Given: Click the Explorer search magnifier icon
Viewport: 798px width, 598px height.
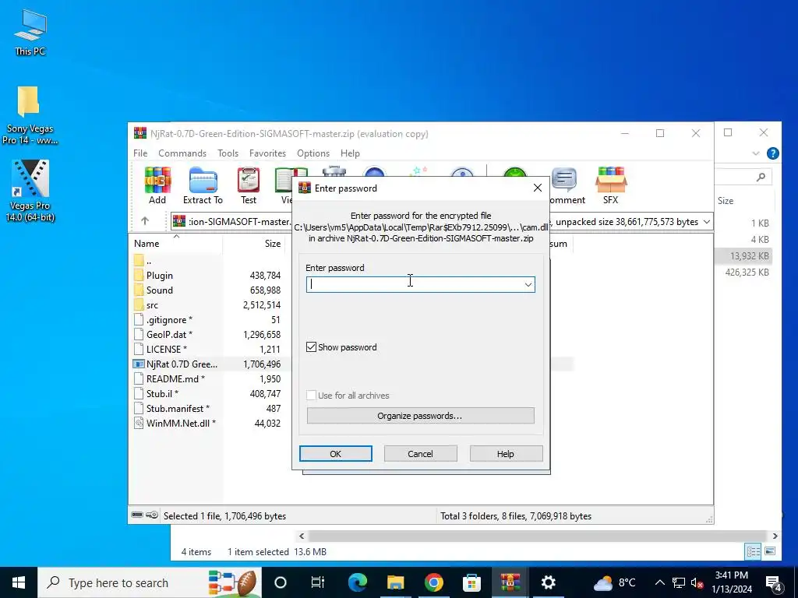Looking at the screenshot, I should coord(761,177).
